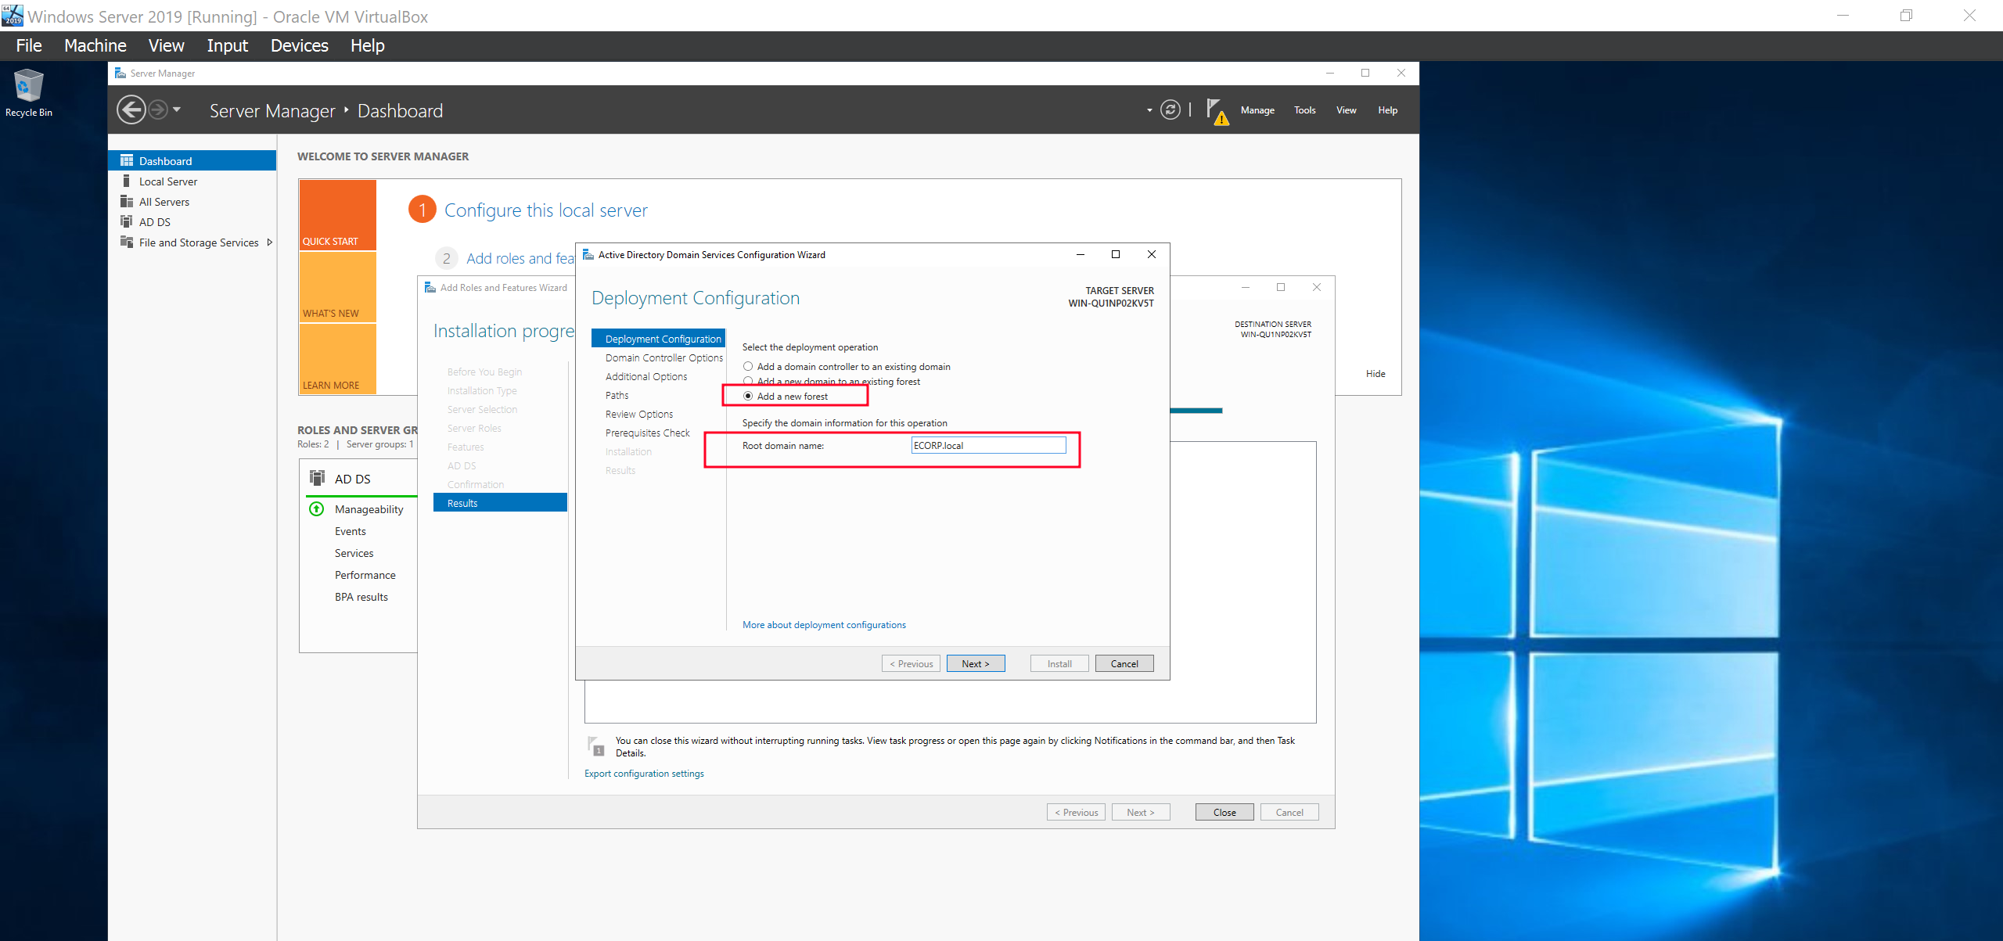Screen dimensions: 2003x941
Task: Click Previous in AD DS Configuration Wizard
Action: [x=911, y=663]
